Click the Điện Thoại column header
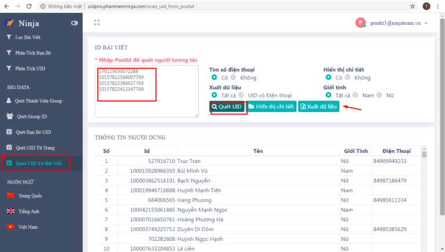The width and height of the screenshot is (445, 252). pos(396,151)
